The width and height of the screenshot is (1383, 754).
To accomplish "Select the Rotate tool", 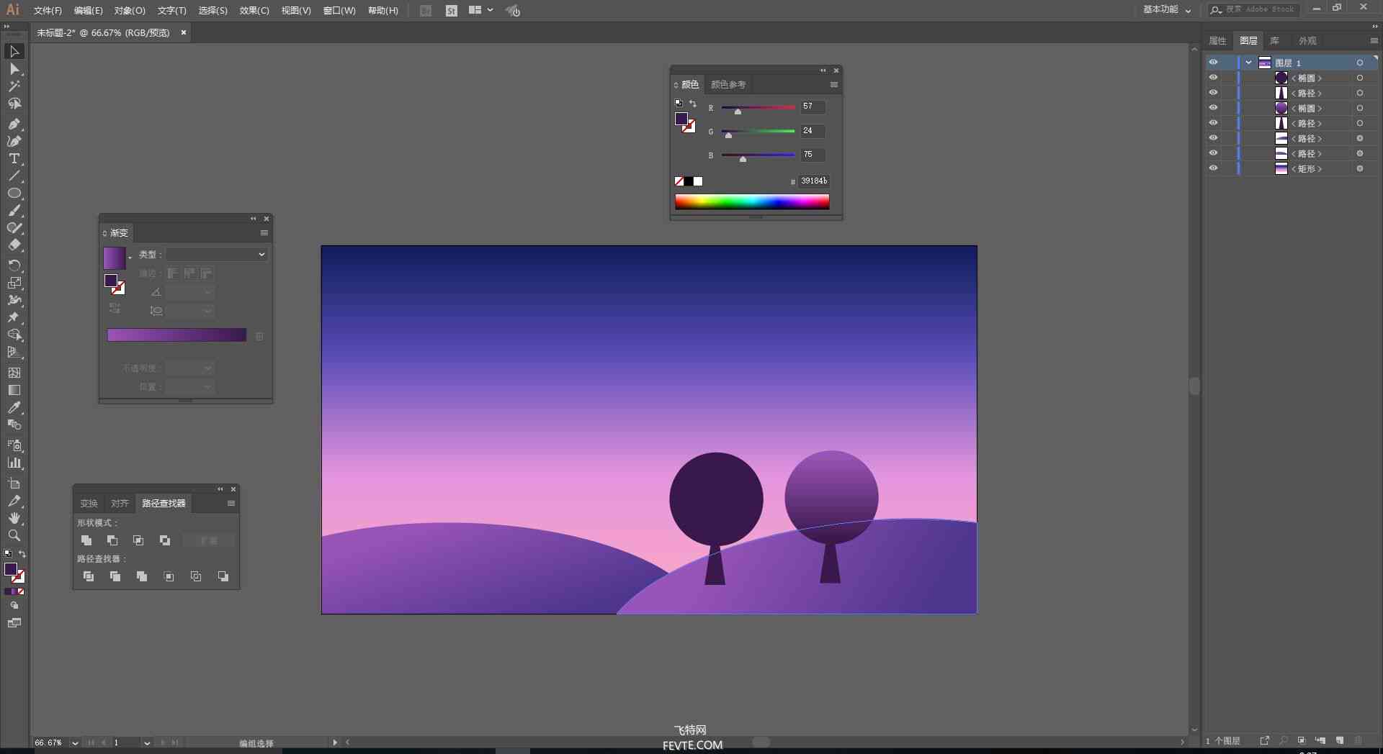I will (x=14, y=265).
